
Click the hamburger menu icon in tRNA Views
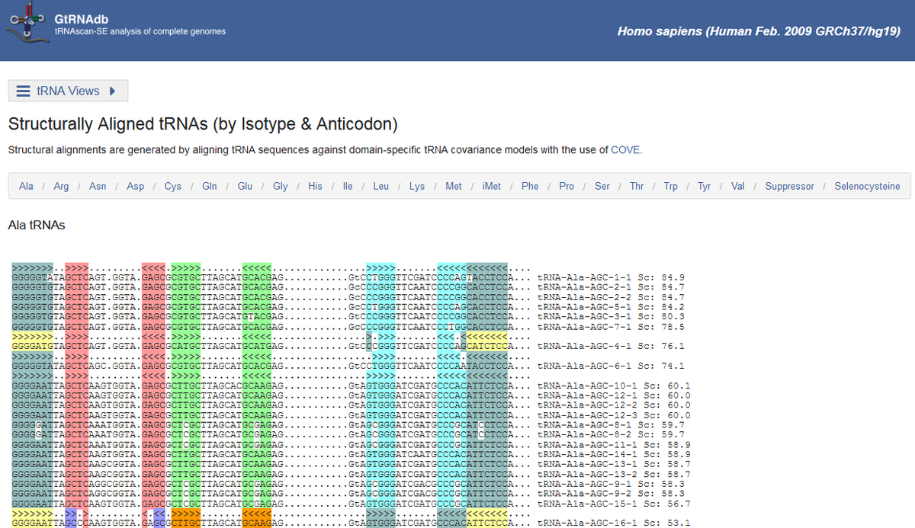click(x=24, y=91)
